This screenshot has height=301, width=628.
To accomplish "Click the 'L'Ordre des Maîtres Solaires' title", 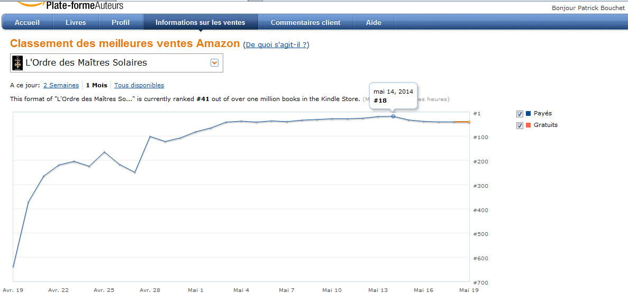I will (x=86, y=62).
